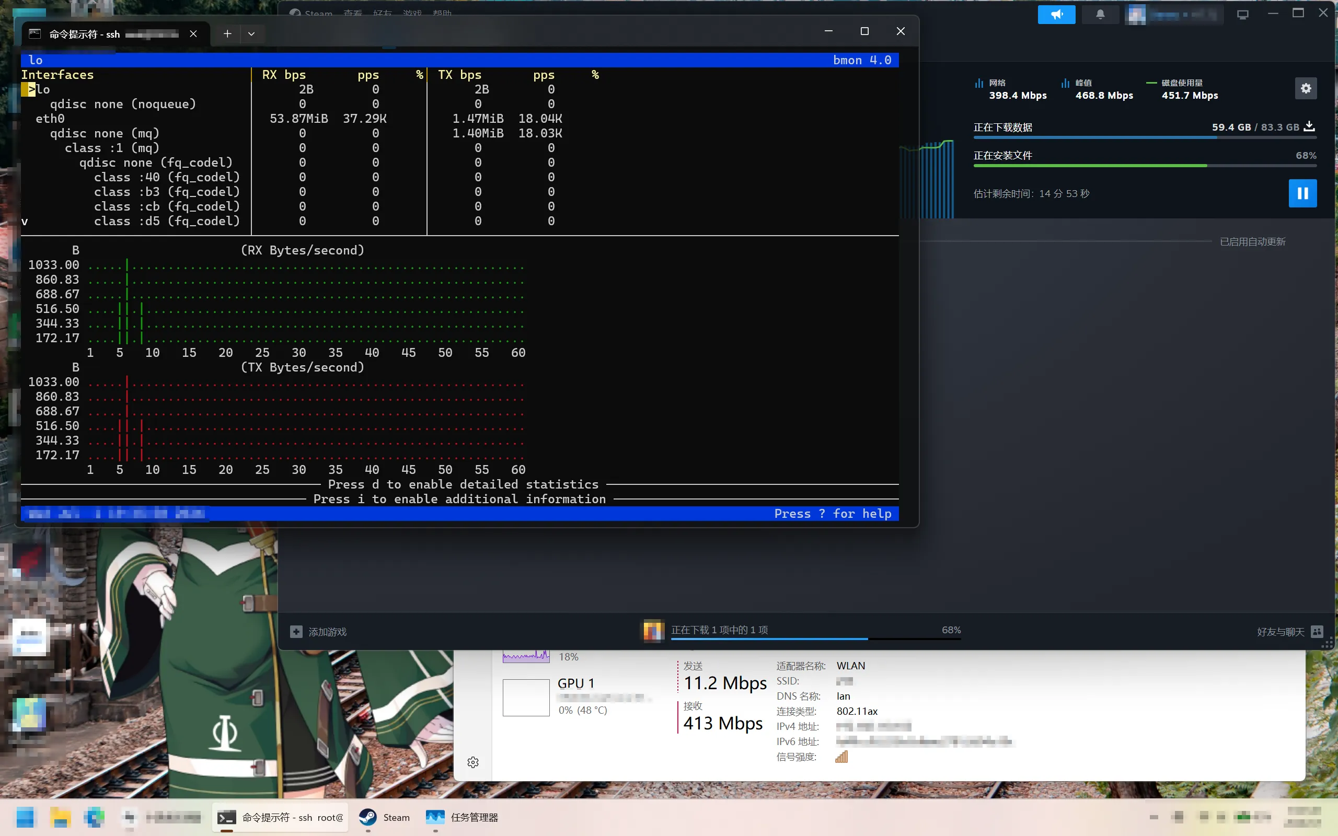Toggle Steam Big Picture mode icon
The width and height of the screenshot is (1338, 836).
(x=1243, y=15)
